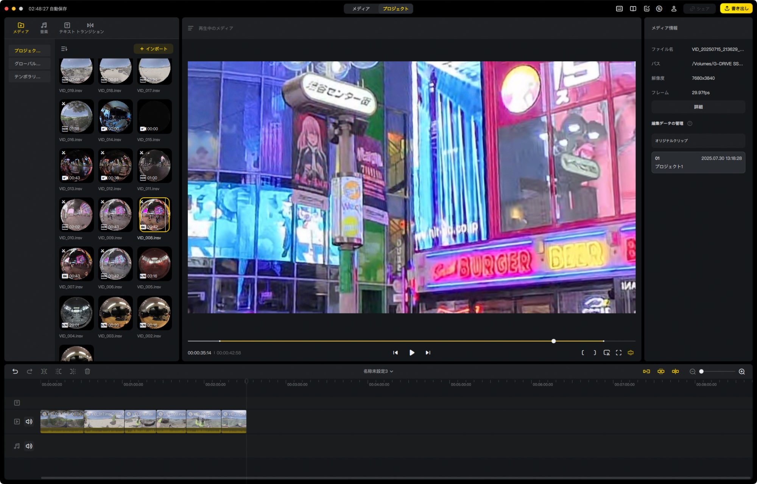Click the timeline horizontal scrollbar

396,478
